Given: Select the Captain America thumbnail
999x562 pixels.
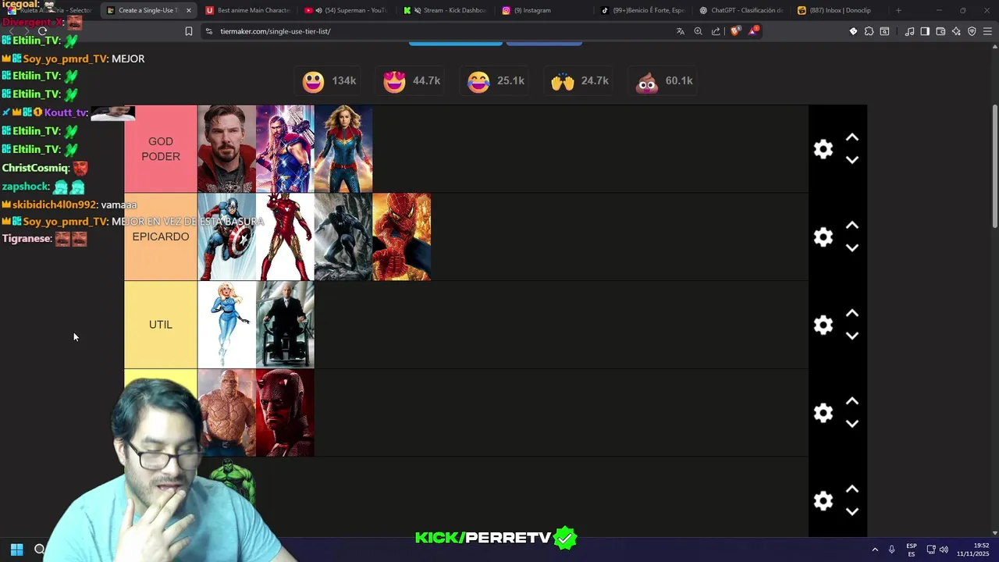Looking at the screenshot, I should (x=226, y=237).
